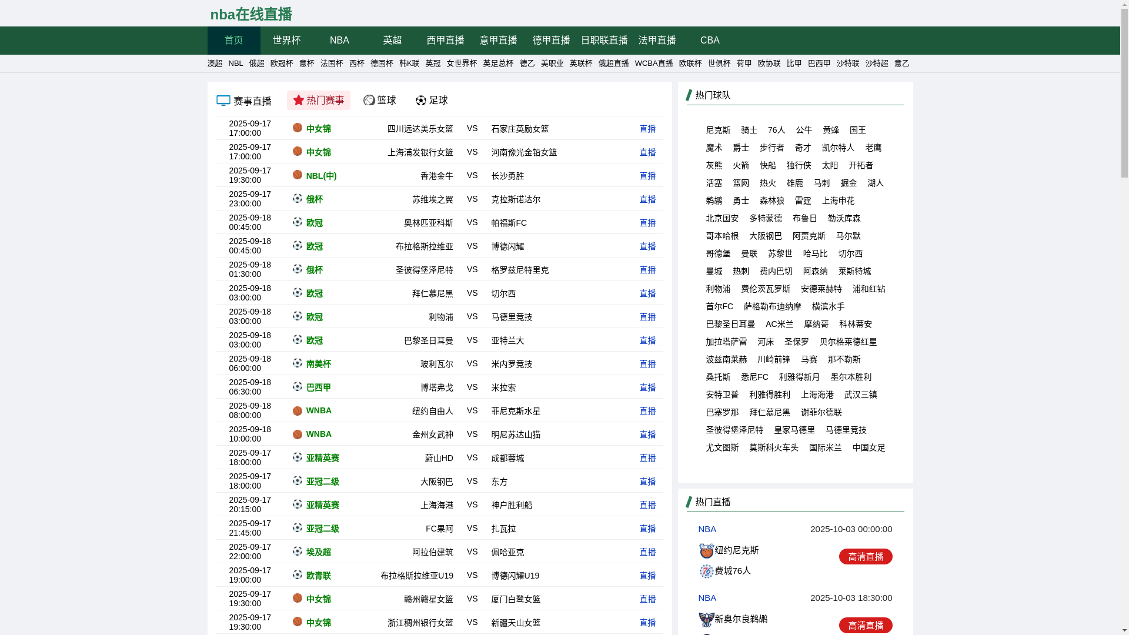The height and width of the screenshot is (635, 1129).
Task: Open the CBA navigation tab
Action: tap(710, 41)
